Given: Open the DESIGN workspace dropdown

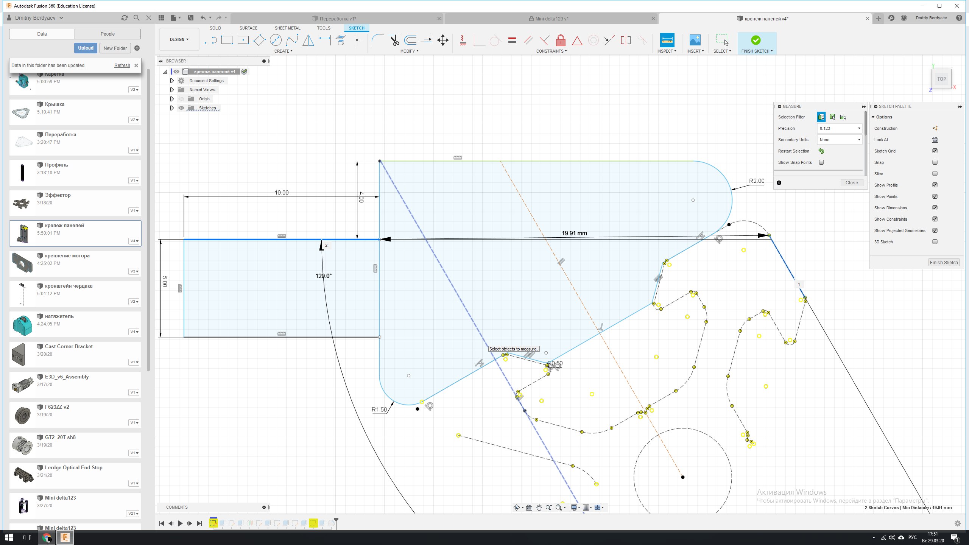Looking at the screenshot, I should coord(179,39).
